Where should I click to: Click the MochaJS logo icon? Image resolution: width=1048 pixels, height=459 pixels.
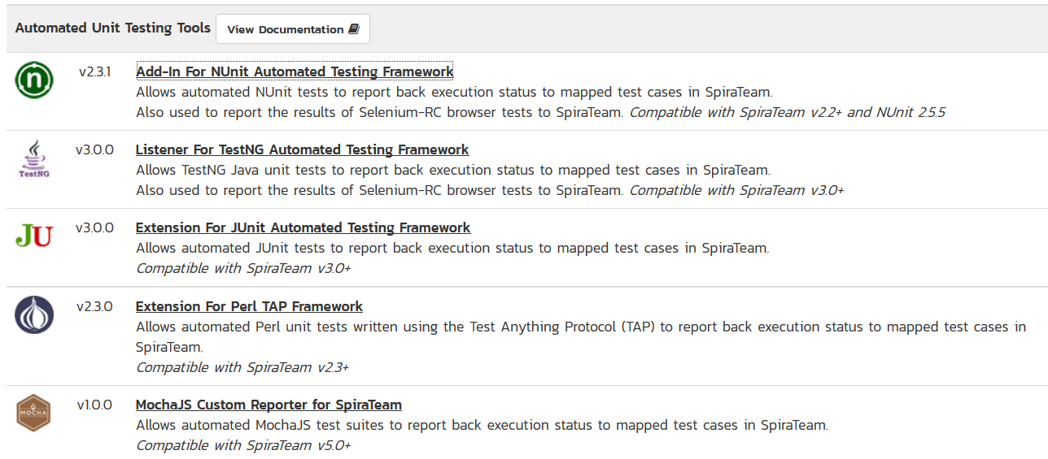click(x=34, y=413)
